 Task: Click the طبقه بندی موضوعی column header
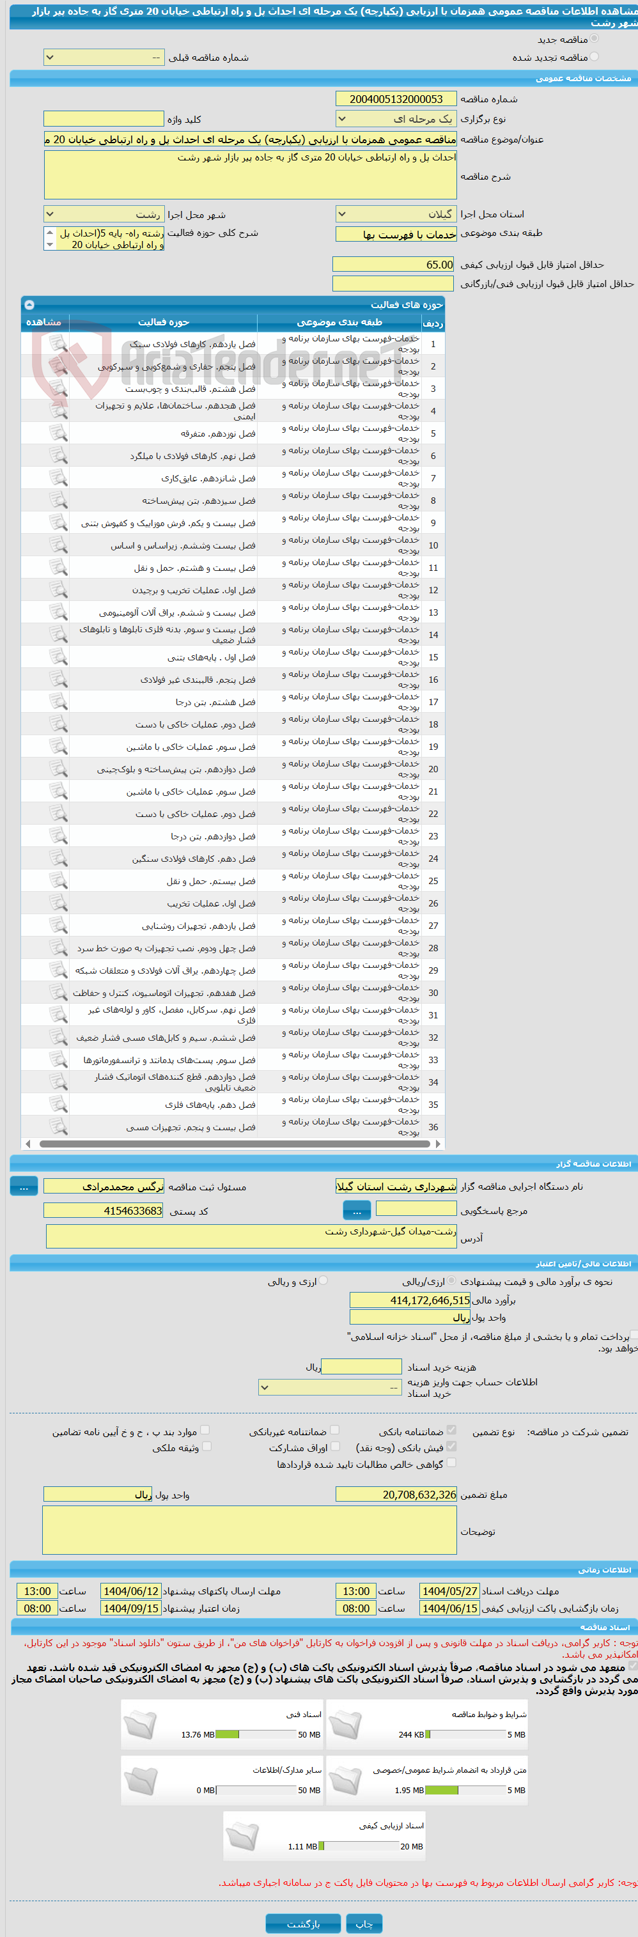[x=339, y=323]
